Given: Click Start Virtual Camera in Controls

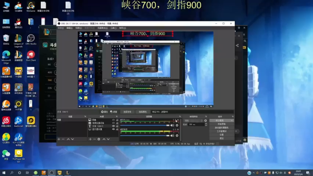Looking at the screenshot, I should [221, 128].
